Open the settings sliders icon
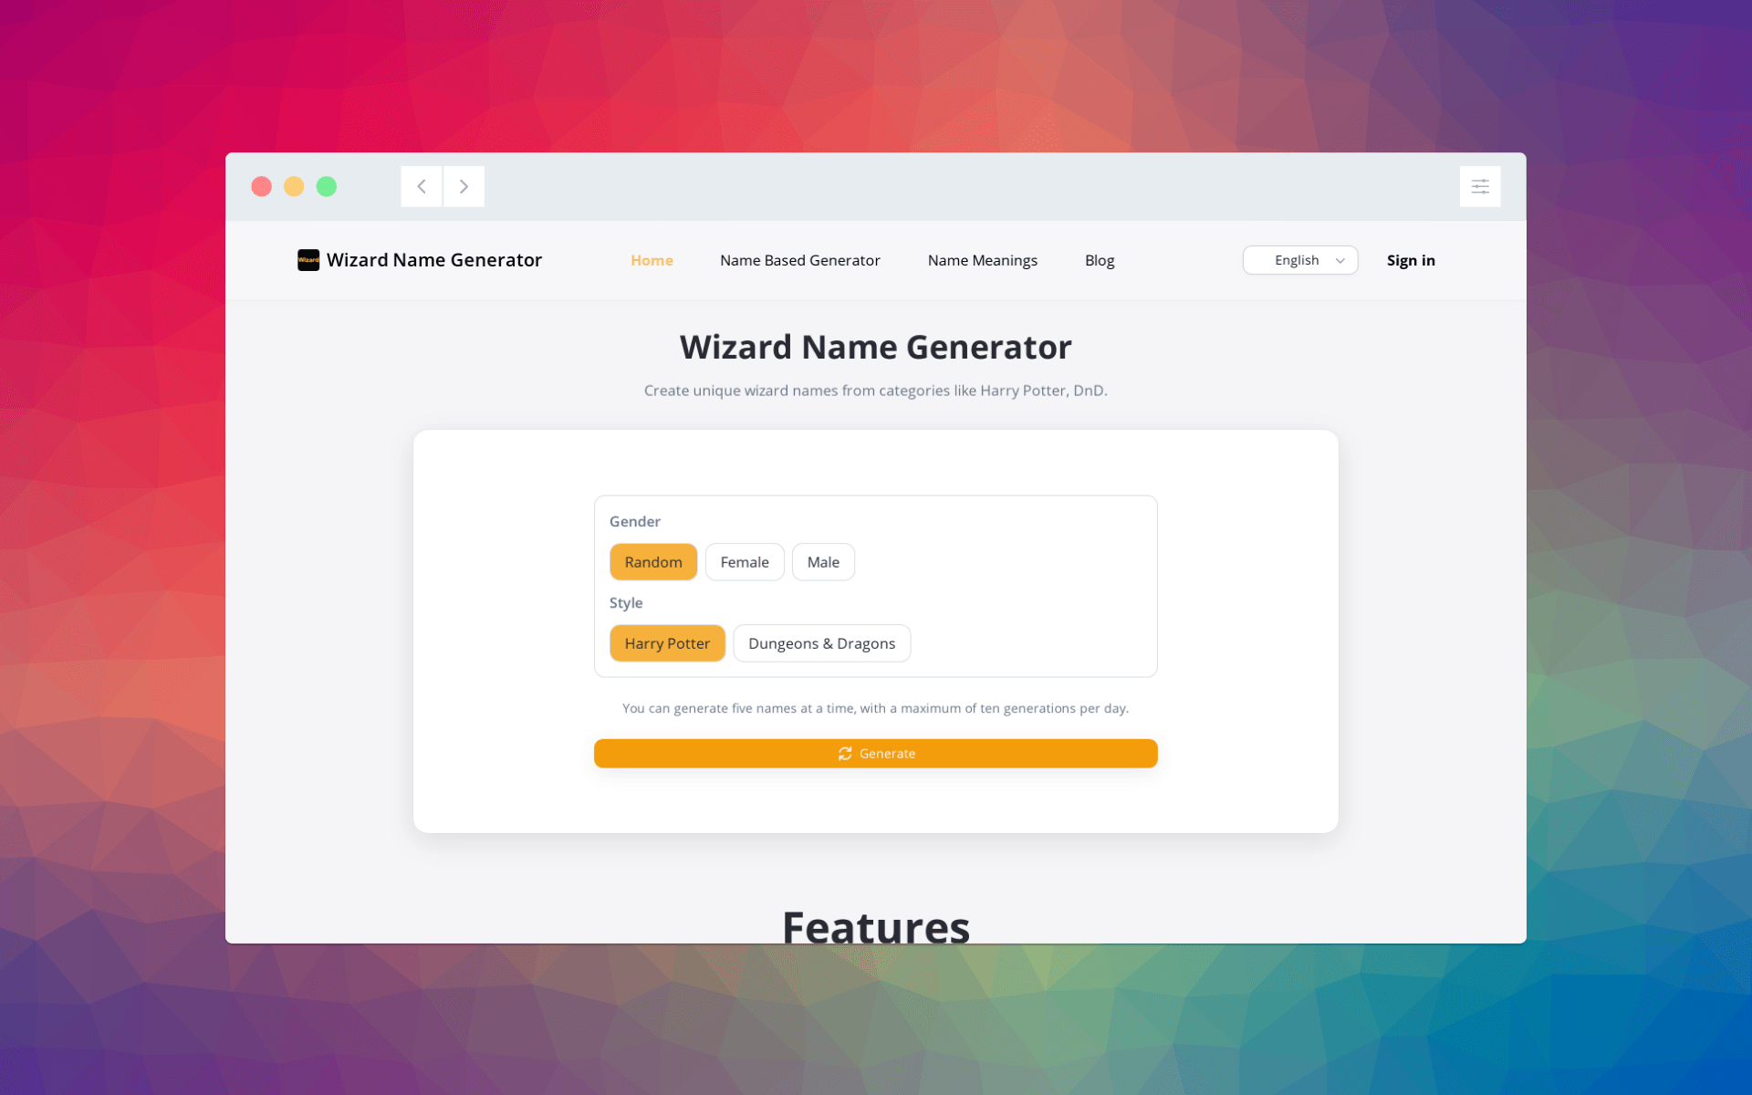The width and height of the screenshot is (1752, 1095). click(1479, 186)
